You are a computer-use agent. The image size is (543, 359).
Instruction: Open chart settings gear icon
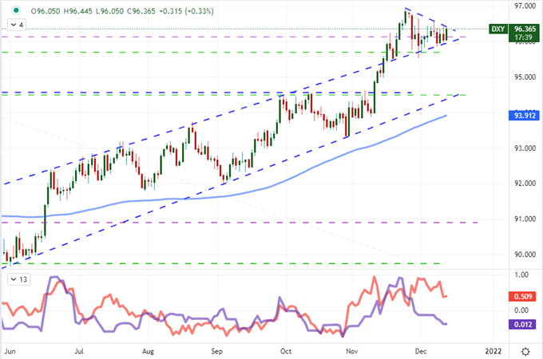click(525, 351)
